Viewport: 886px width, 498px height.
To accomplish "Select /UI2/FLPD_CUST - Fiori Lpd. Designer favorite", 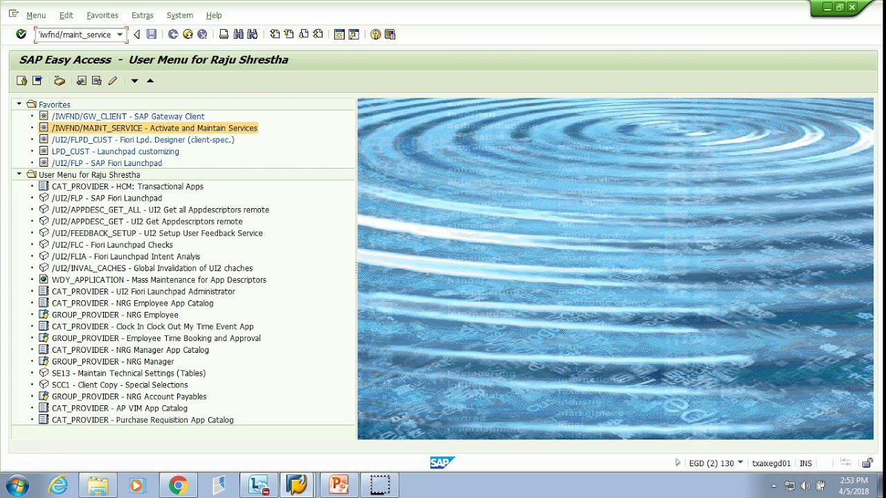I will (143, 140).
